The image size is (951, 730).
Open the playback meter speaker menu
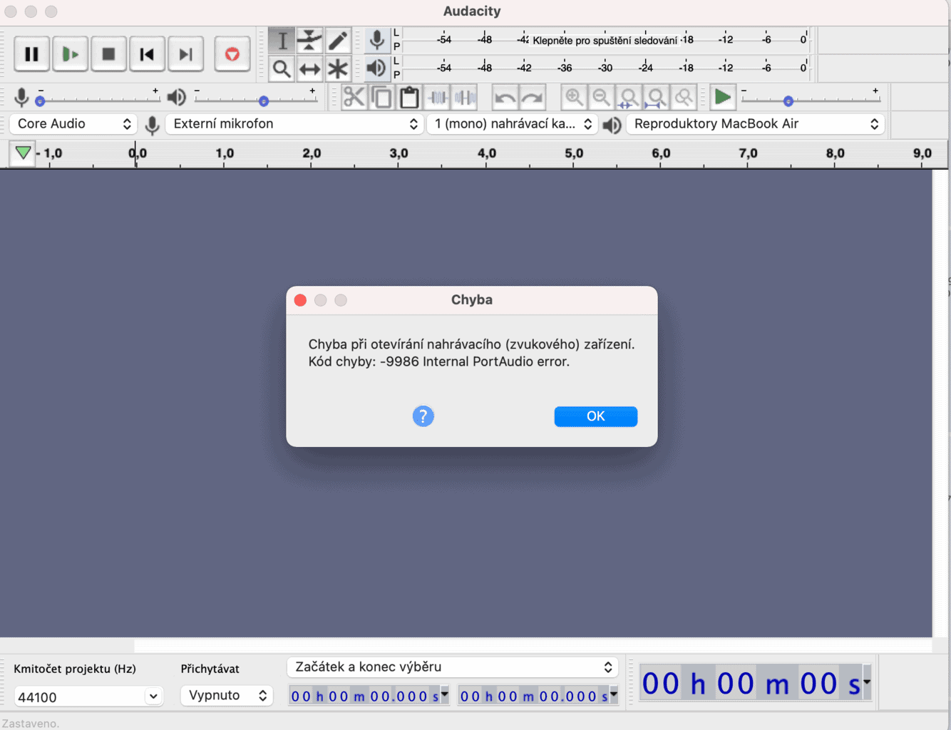click(x=376, y=68)
